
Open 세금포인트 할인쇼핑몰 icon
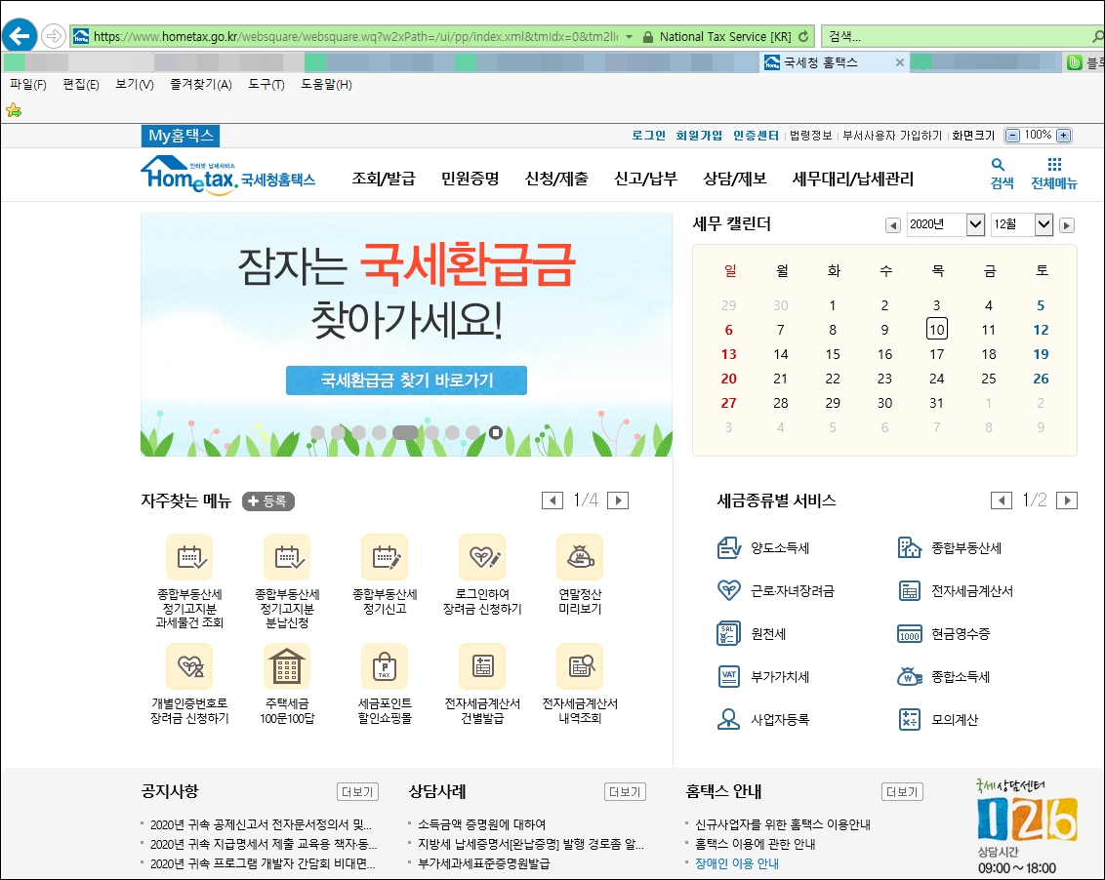coord(385,665)
